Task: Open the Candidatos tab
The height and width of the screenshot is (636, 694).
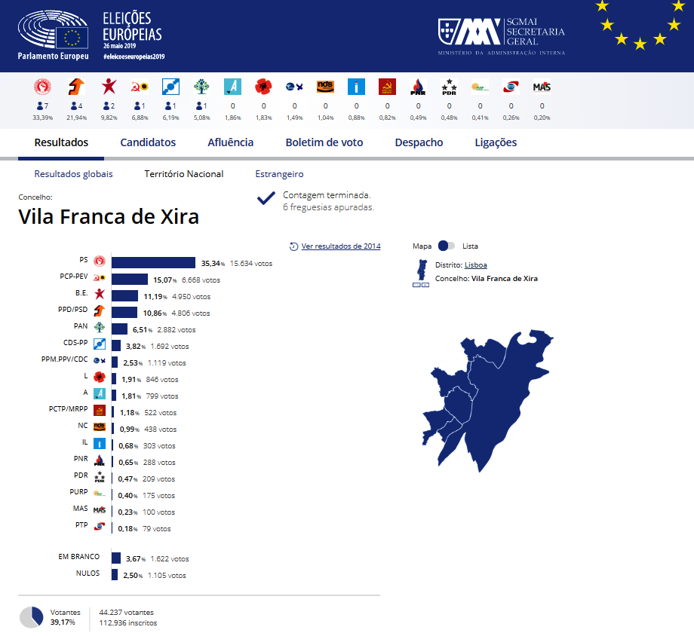Action: tap(148, 142)
